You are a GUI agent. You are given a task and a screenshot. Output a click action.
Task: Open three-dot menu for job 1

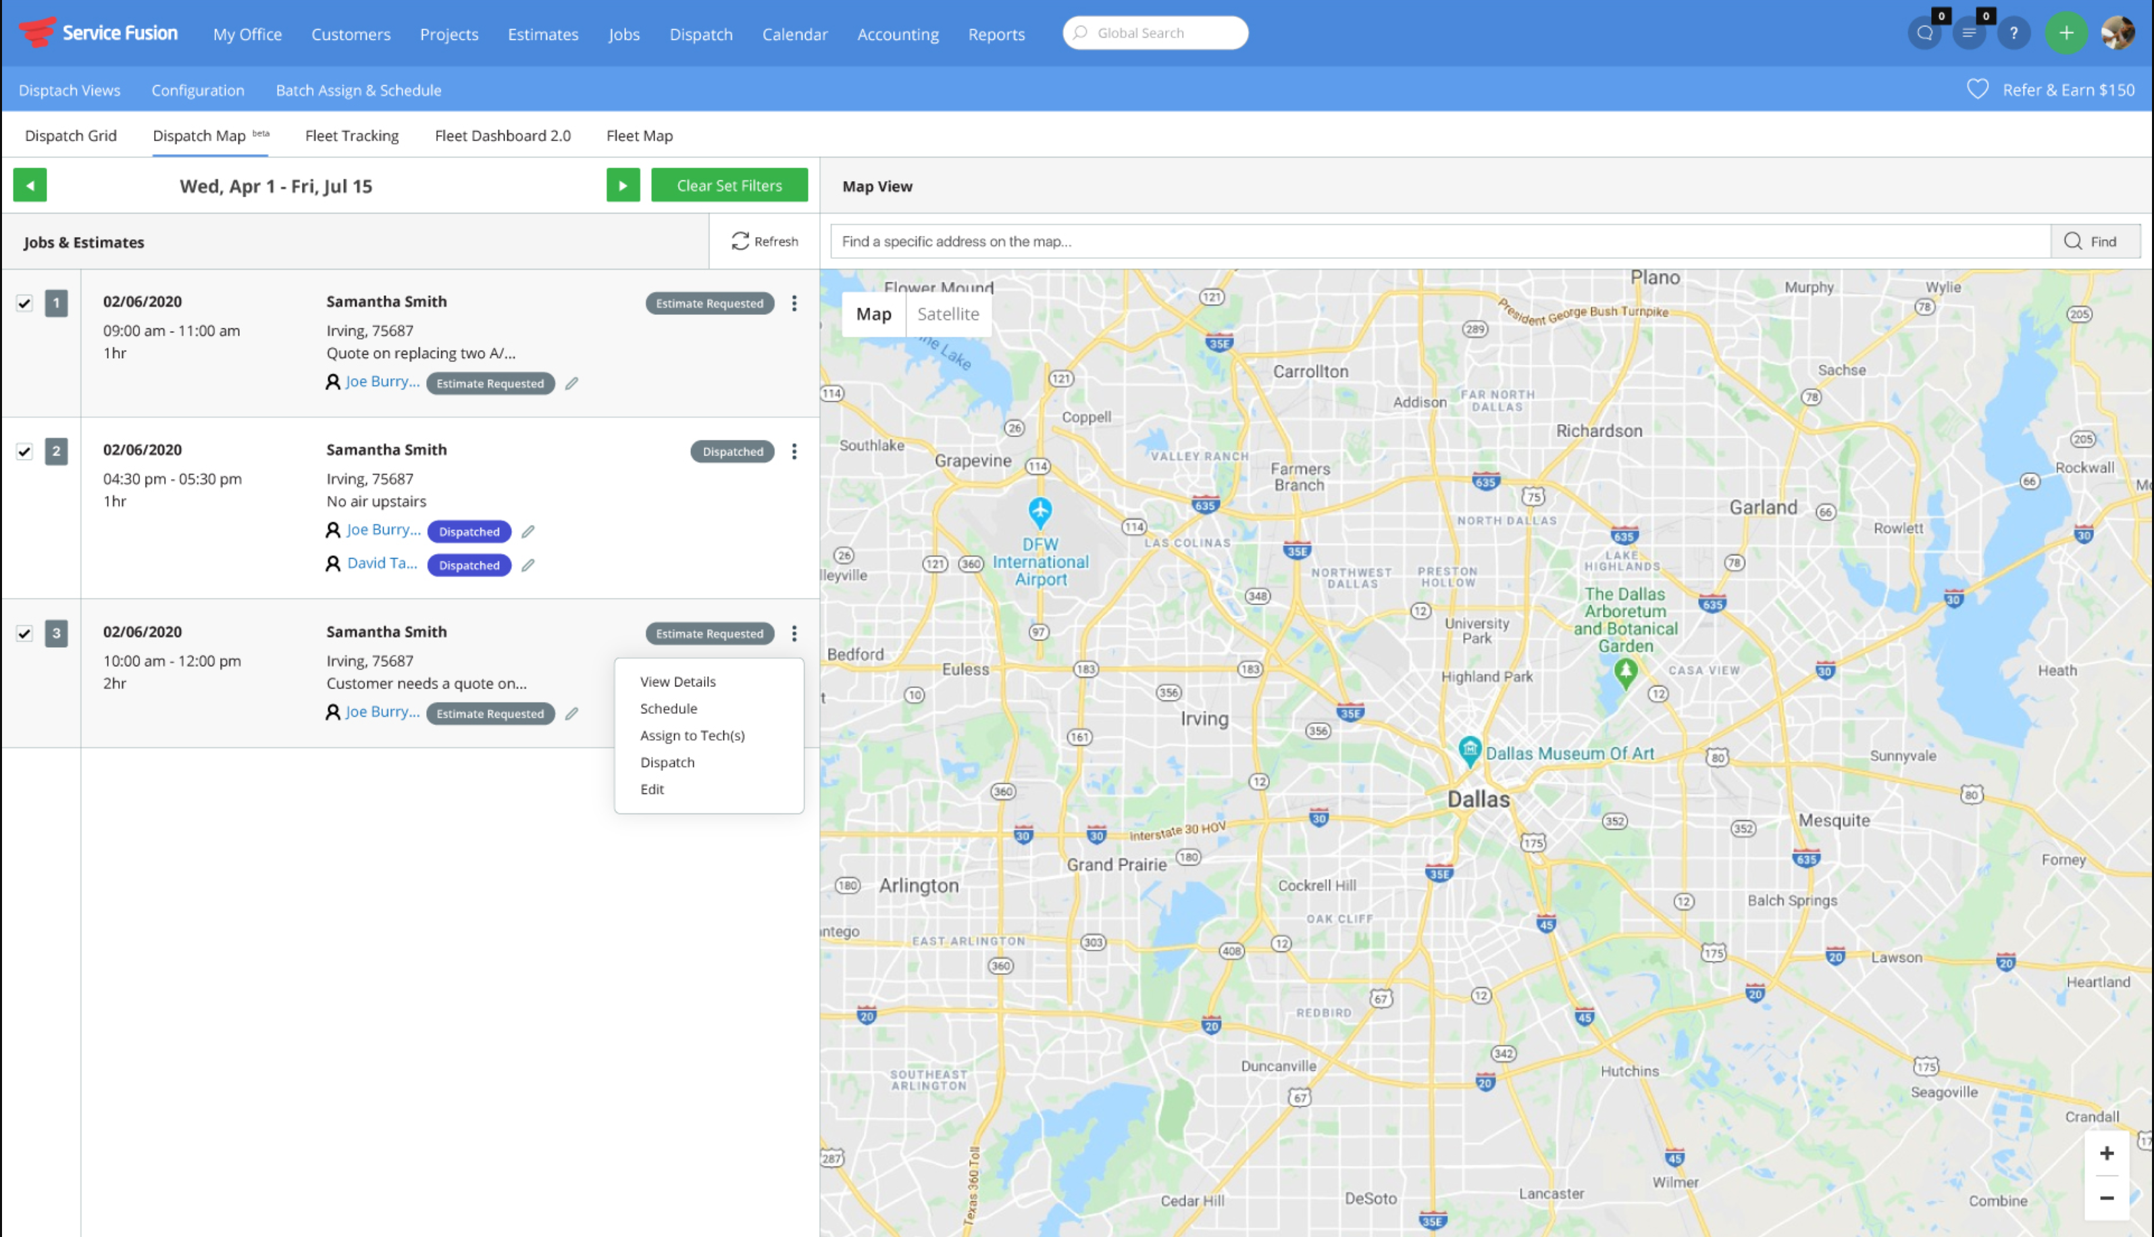(x=794, y=303)
